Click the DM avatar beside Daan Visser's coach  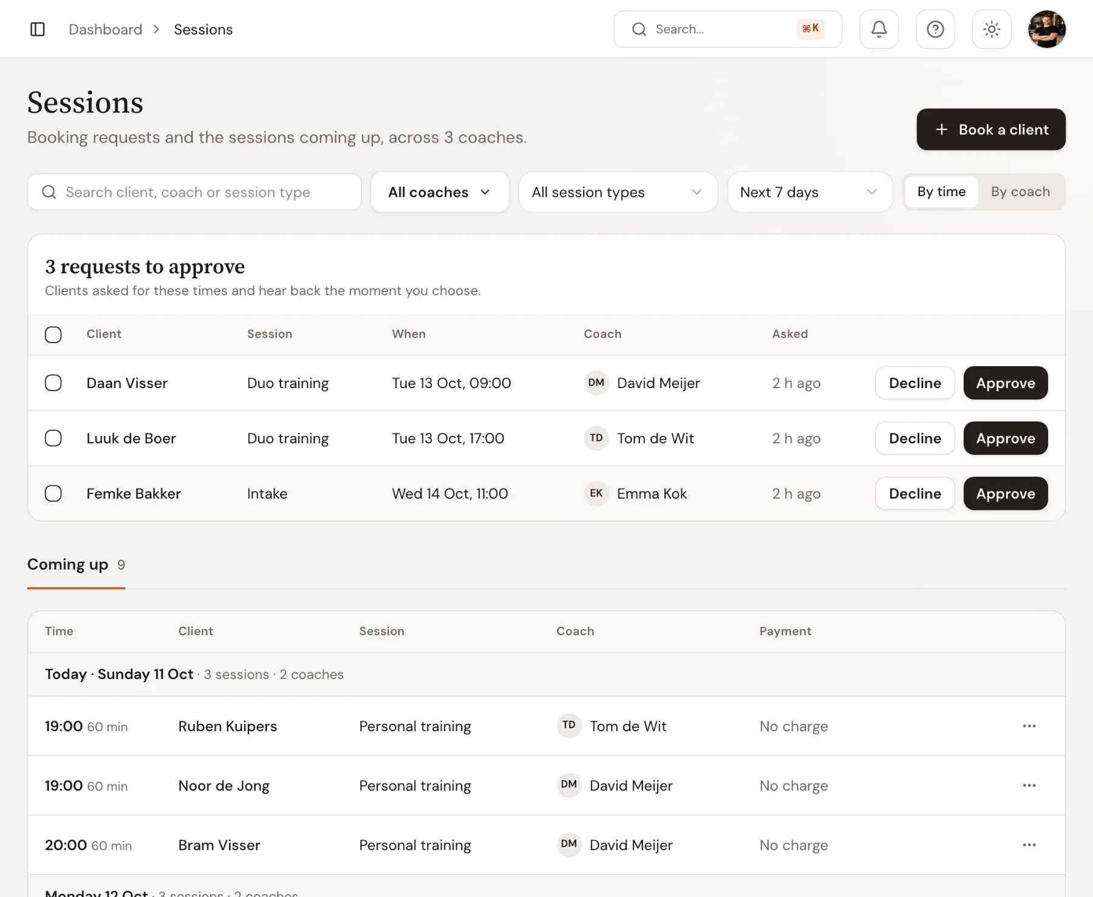(596, 383)
